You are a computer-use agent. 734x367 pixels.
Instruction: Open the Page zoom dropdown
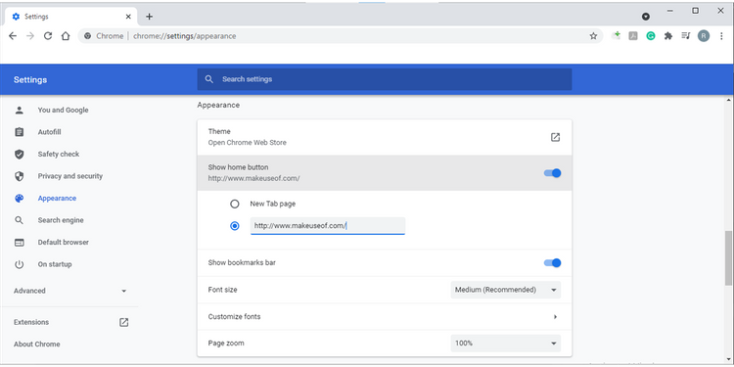[506, 344]
